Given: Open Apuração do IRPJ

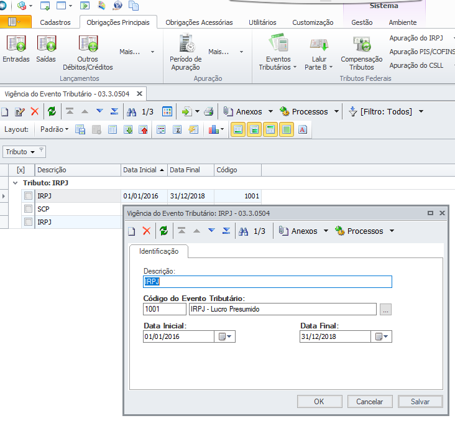Looking at the screenshot, I should point(416,38).
